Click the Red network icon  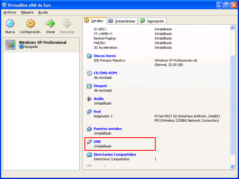tap(89, 112)
